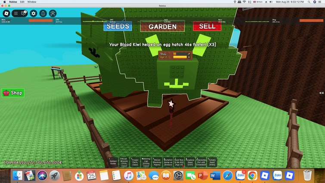Image resolution: width=325 pixels, height=183 pixels.
Task: Open Music app in Dock
Action: [129, 176]
